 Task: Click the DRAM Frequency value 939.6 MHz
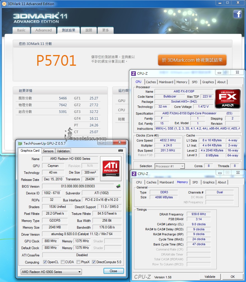tap(199, 214)
